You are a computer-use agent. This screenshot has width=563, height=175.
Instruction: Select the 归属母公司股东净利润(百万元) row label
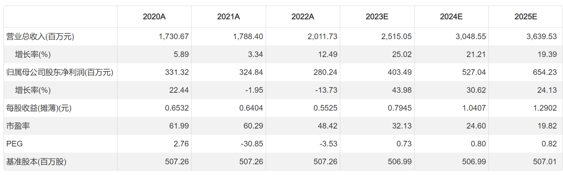(59, 72)
